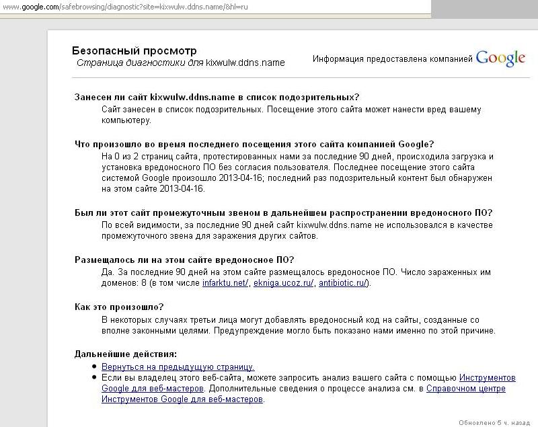538x427 pixels.
Task: Click heading 'Был ли этот сайт промежуточным звеном'
Action: click(x=283, y=212)
